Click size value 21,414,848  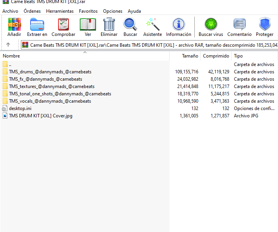pyautogui.click(x=188, y=86)
